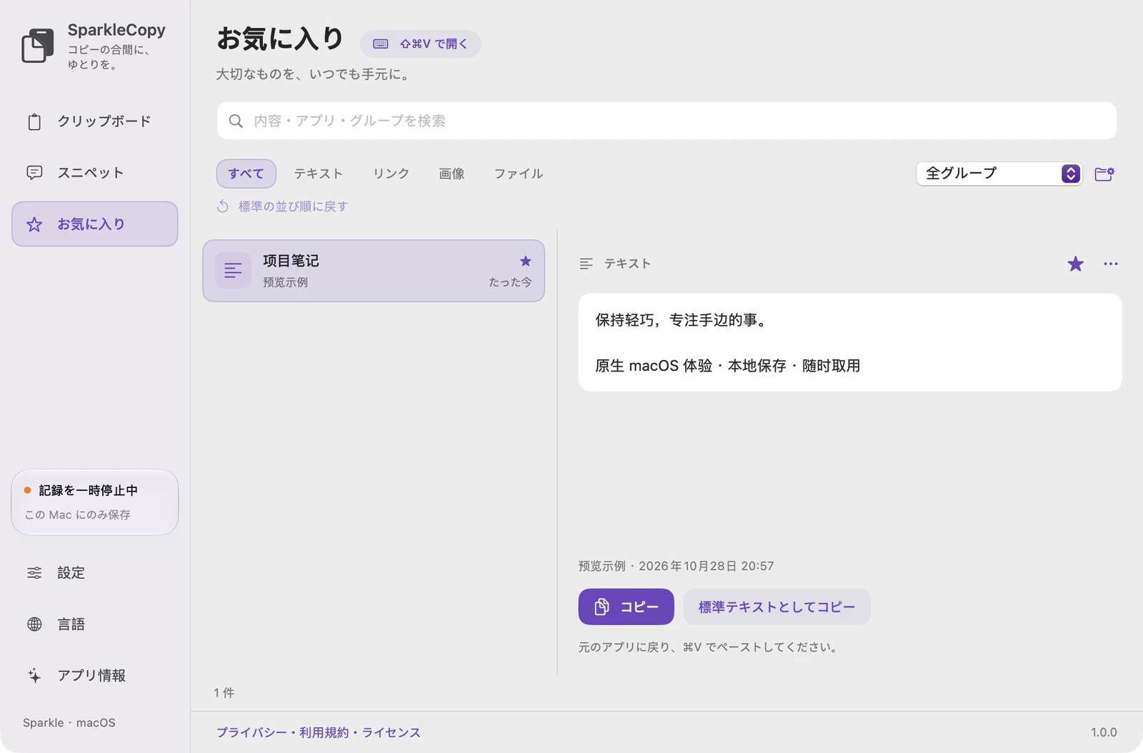This screenshot has width=1143, height=753.
Task: Click the 1.0.0 version label
Action: tap(1104, 732)
